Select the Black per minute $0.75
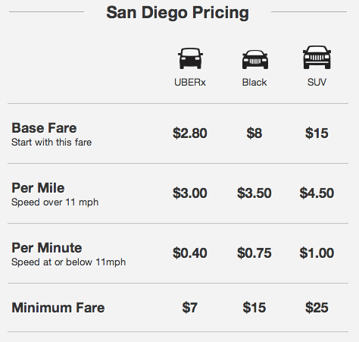359x342 pixels. pos(254,253)
